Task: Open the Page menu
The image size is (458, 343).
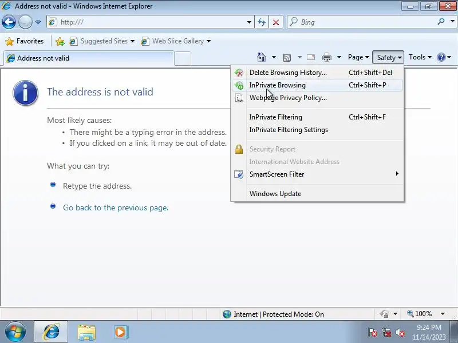Action: click(358, 57)
